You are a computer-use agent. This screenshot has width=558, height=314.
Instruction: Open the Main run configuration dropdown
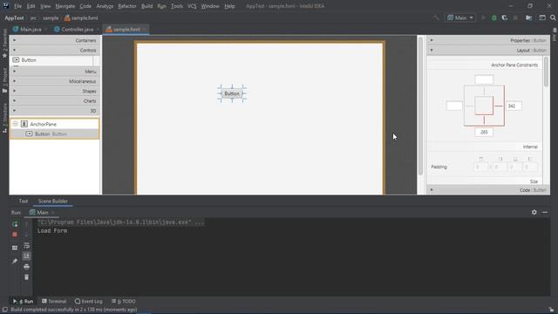460,17
